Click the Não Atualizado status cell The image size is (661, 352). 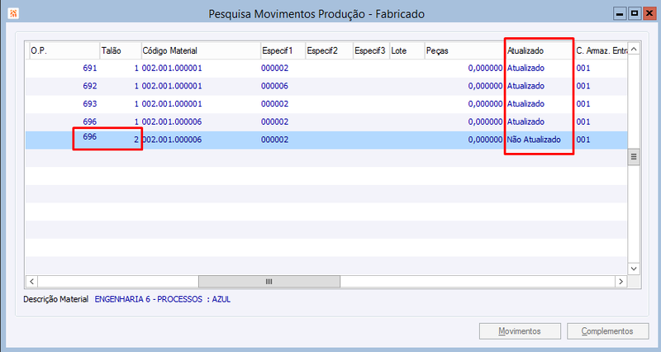click(x=534, y=140)
